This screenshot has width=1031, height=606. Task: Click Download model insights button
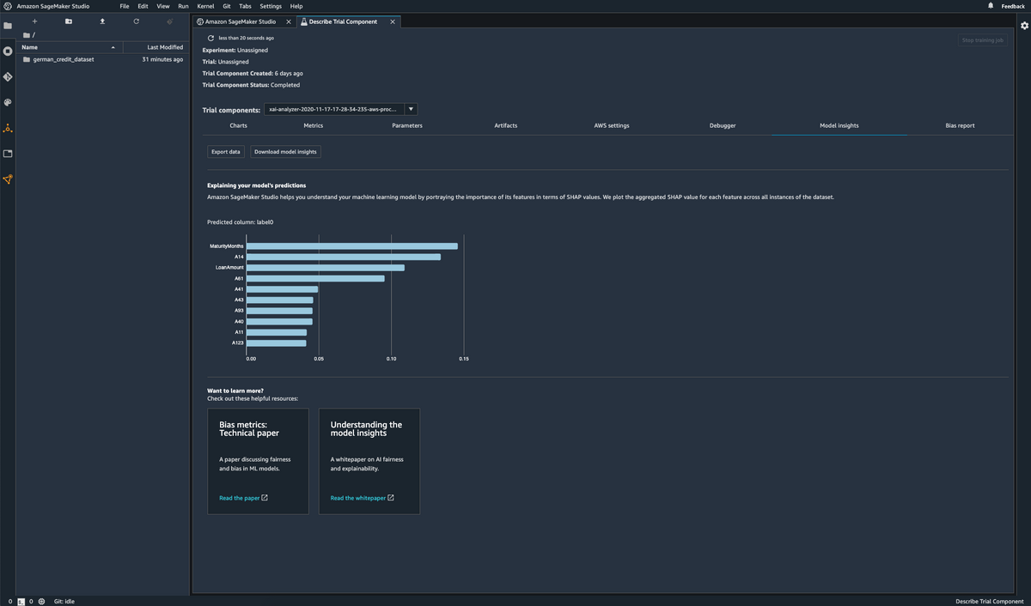tap(285, 152)
